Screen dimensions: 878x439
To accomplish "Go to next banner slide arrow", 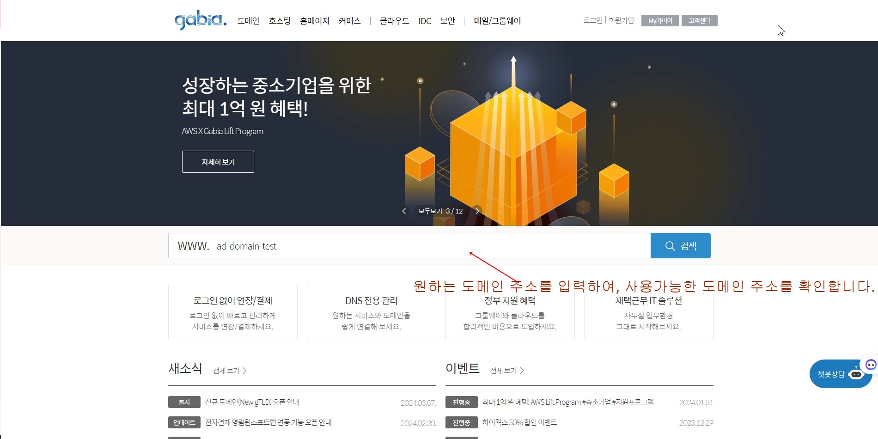I will 477,211.
